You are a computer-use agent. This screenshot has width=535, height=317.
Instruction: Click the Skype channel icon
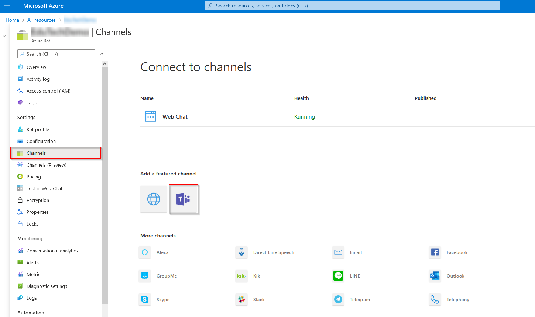pos(145,299)
